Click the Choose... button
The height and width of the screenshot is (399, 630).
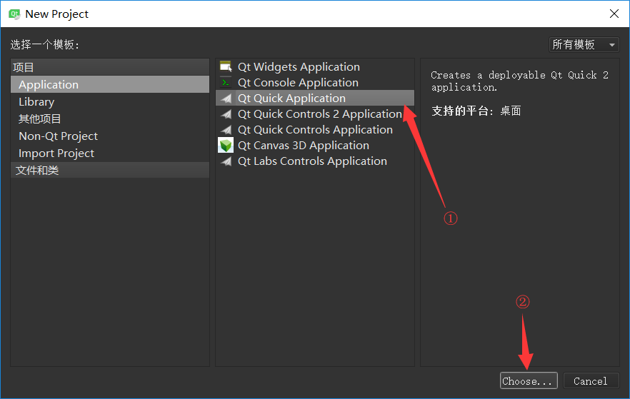[529, 380]
